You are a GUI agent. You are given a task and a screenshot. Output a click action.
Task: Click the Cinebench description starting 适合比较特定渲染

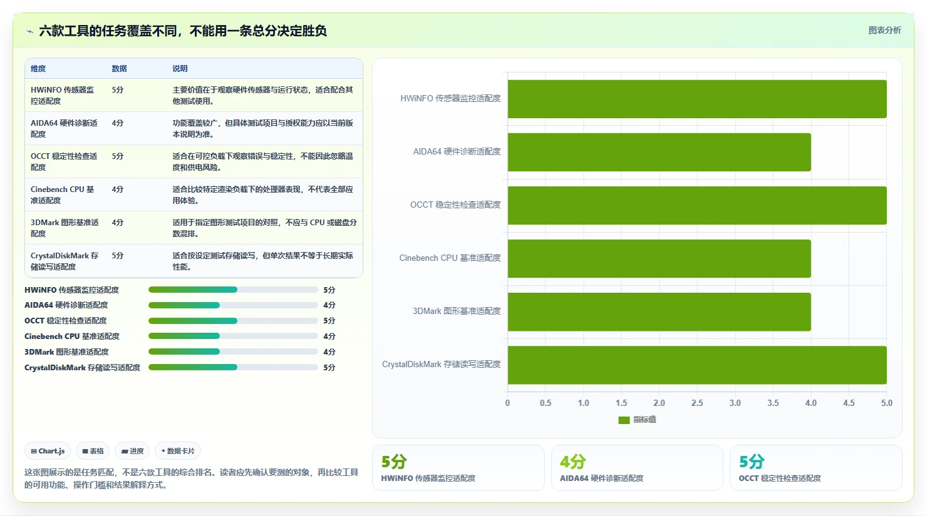[x=263, y=195]
